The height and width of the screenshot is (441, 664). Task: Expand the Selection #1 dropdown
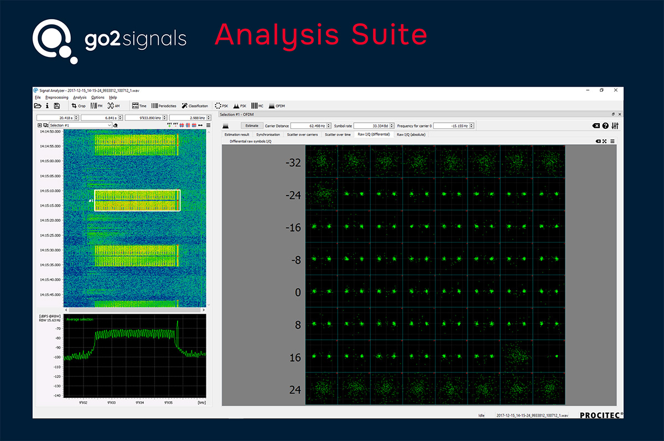pyautogui.click(x=110, y=125)
